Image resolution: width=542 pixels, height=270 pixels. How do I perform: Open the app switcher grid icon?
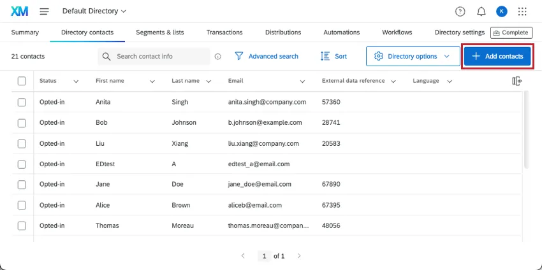(522, 11)
